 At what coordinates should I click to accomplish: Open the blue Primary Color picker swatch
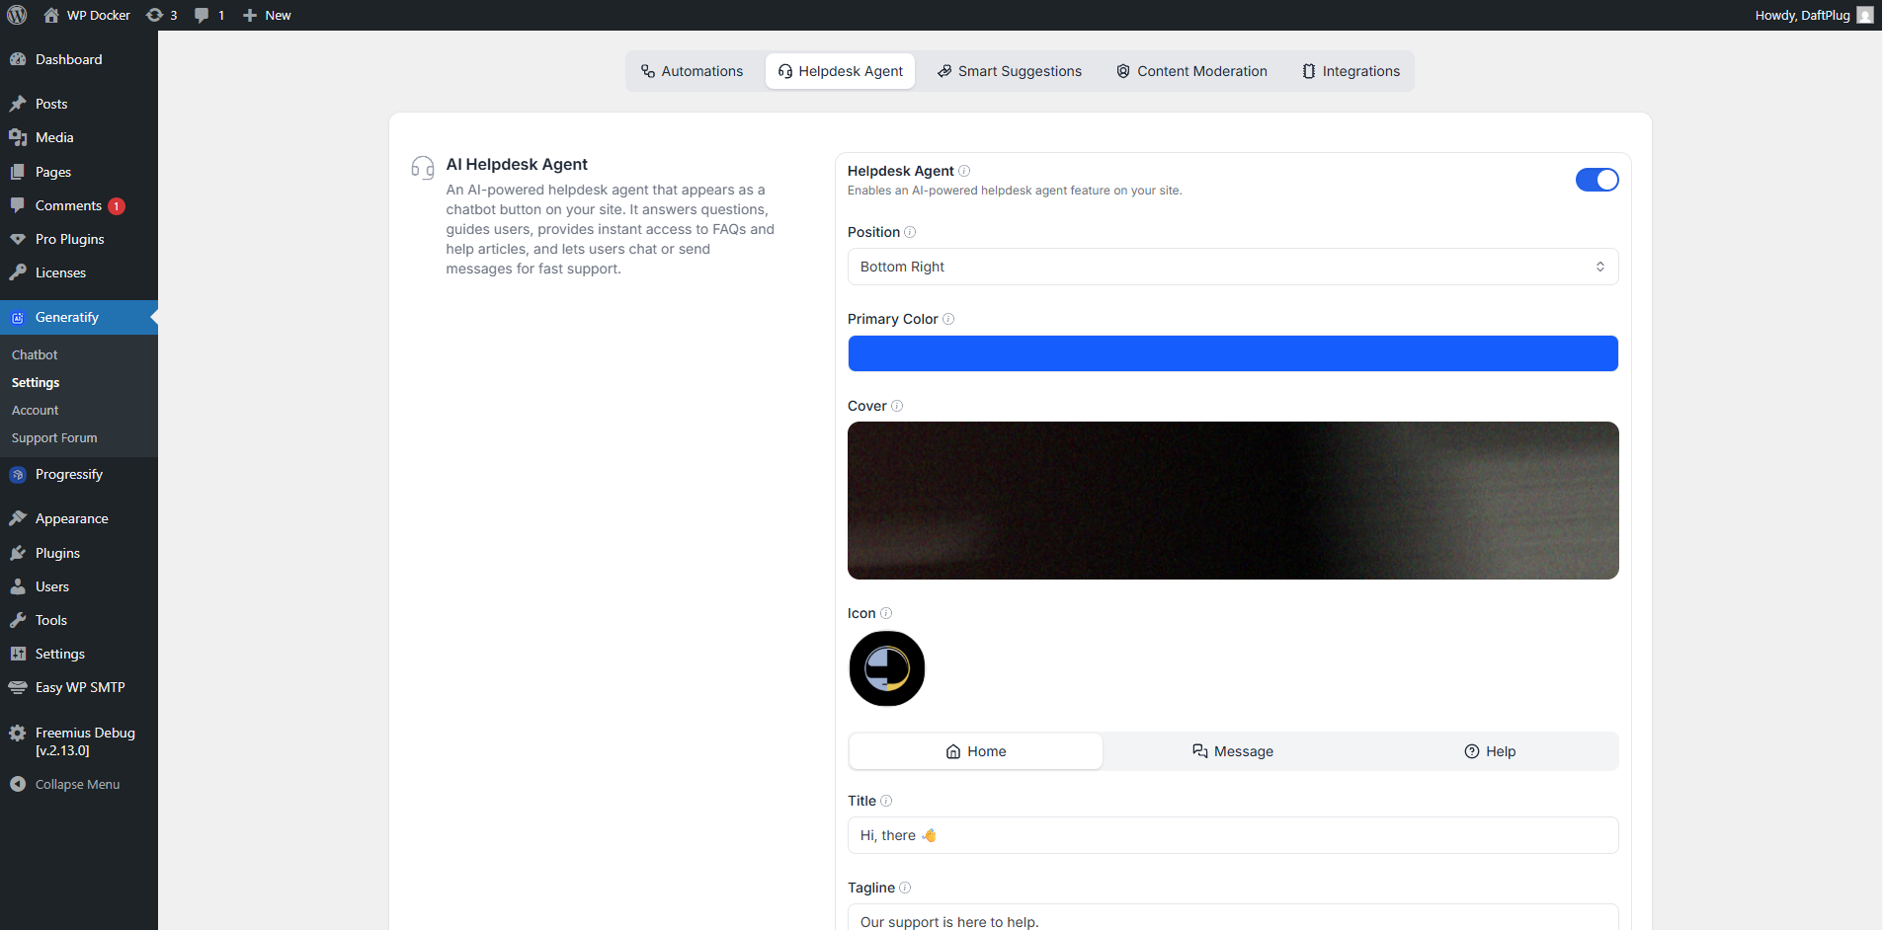1233,353
